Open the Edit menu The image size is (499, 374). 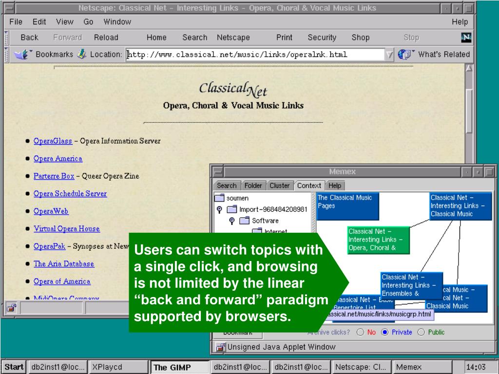(x=39, y=21)
